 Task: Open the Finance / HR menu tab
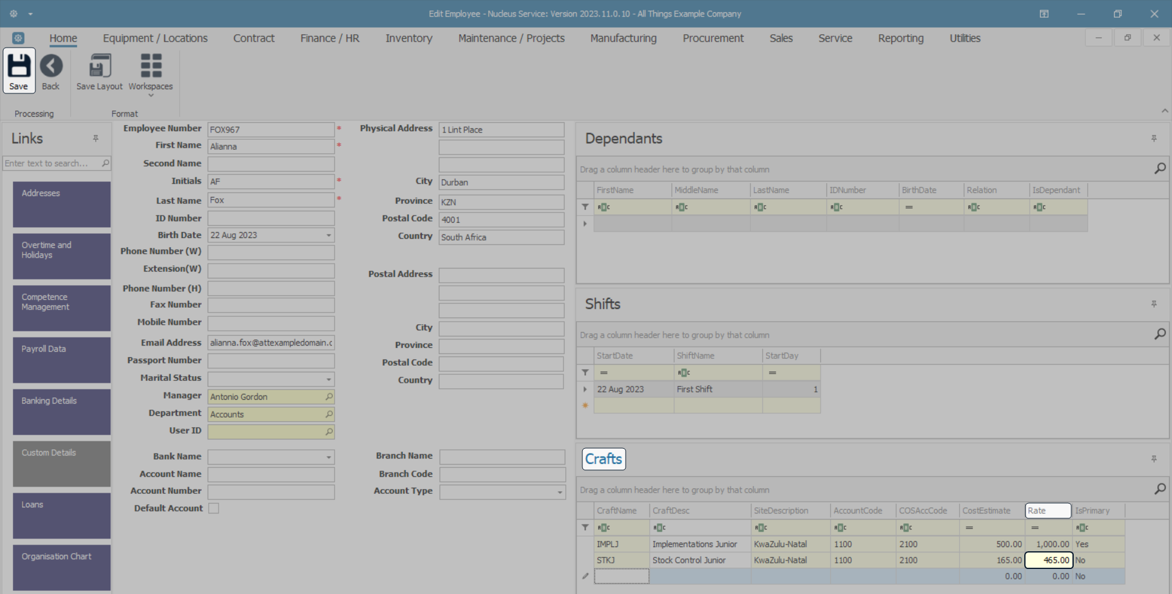[330, 38]
